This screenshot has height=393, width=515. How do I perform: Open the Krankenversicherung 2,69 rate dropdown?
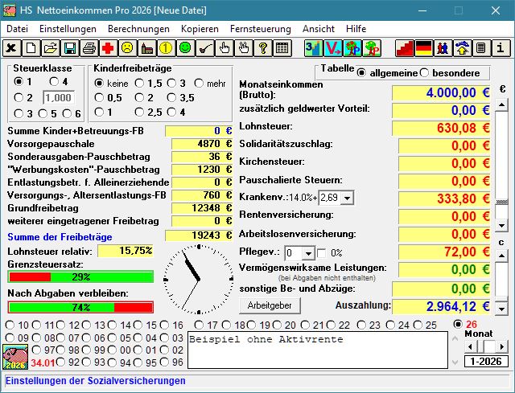tap(336, 197)
